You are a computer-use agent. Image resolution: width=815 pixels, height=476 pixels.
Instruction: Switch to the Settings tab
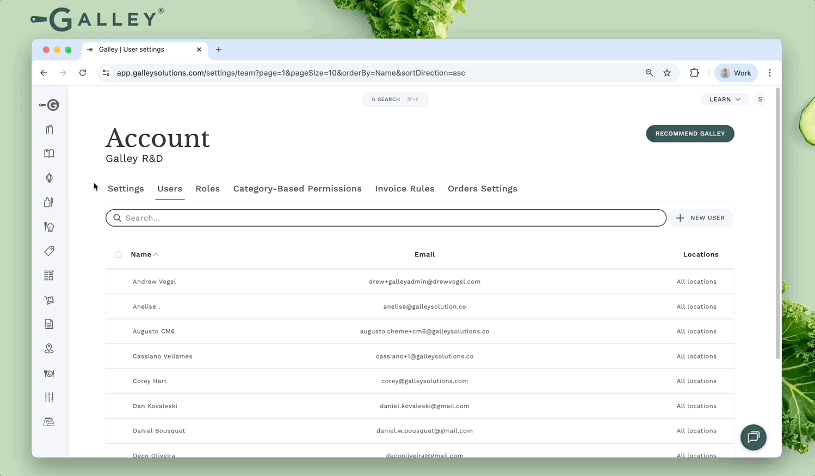pos(126,189)
